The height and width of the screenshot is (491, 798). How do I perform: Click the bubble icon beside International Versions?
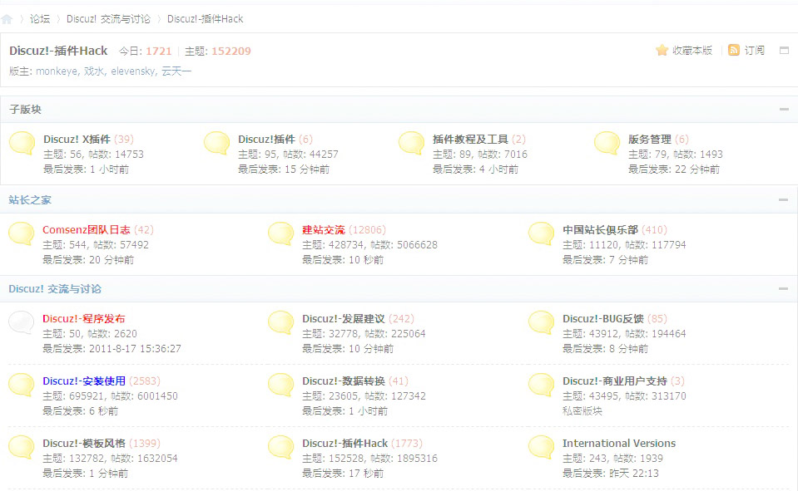(x=542, y=448)
